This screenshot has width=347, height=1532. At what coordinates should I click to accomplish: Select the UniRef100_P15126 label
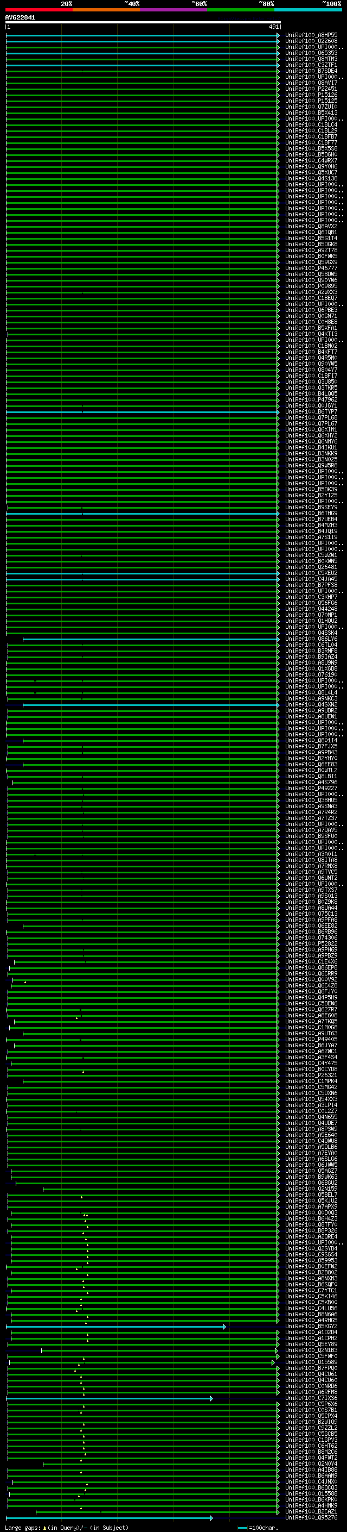coord(311,95)
